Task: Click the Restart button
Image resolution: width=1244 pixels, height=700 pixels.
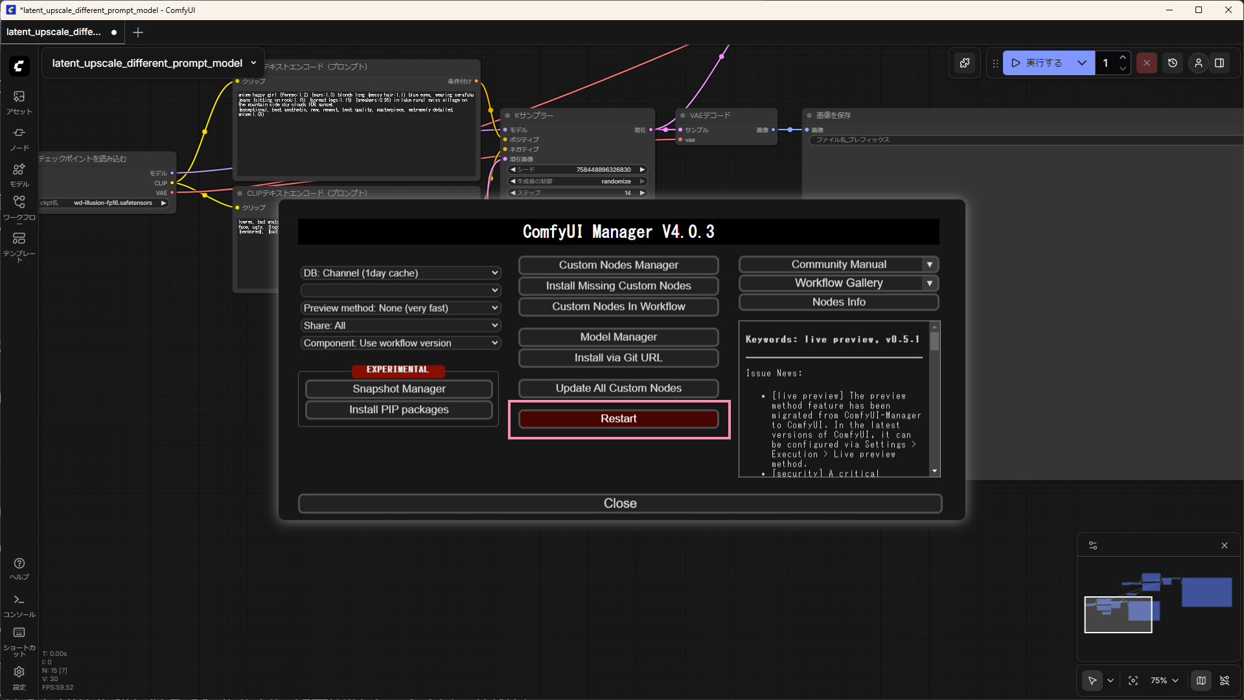Action: 619,419
